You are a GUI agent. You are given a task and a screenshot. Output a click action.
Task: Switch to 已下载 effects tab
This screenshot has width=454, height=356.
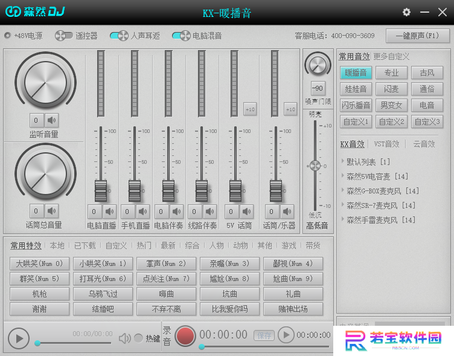tap(85, 245)
